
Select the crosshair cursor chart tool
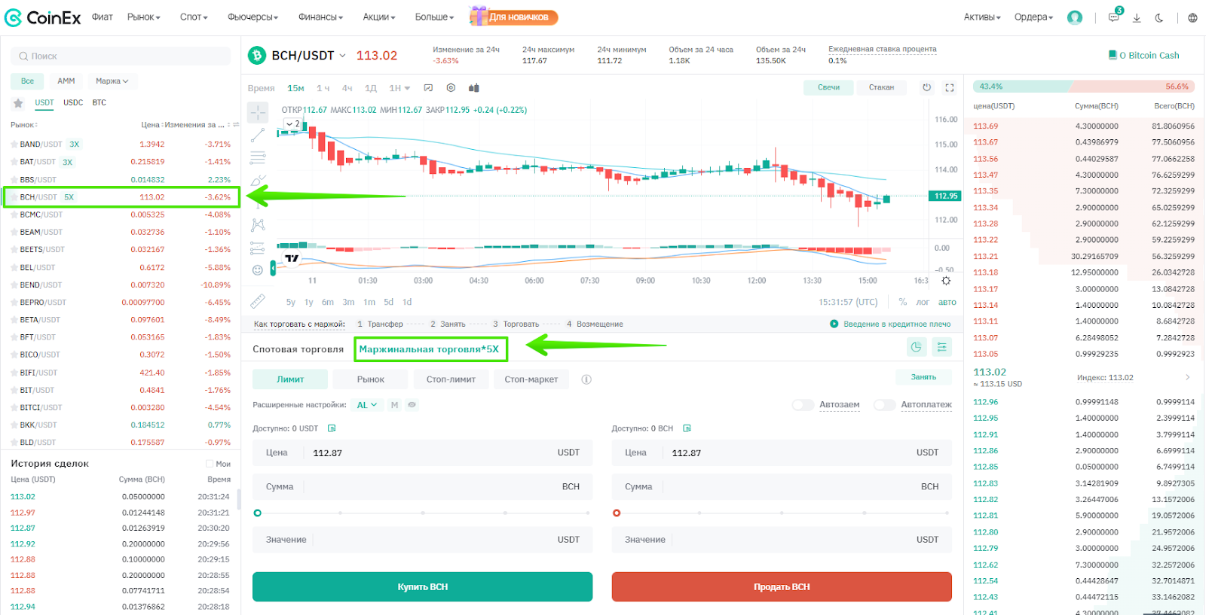pos(258,112)
